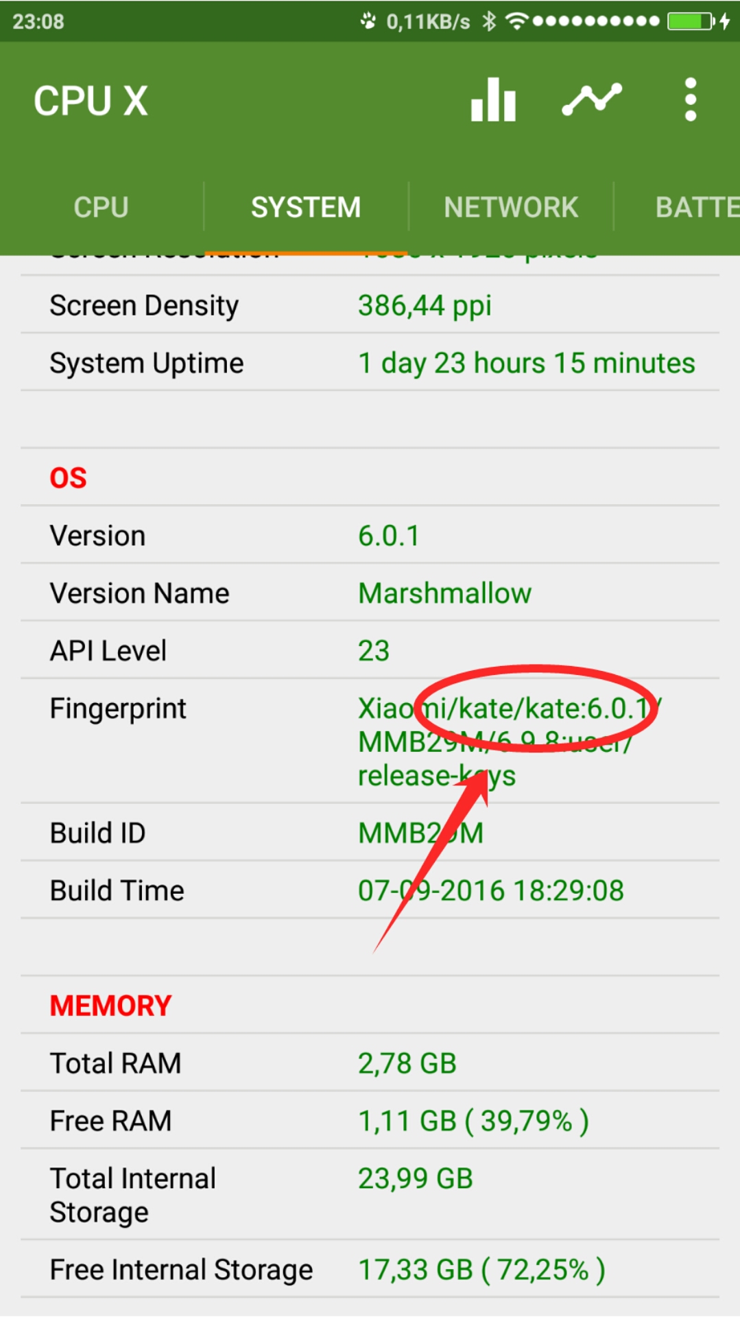Viewport: 740px width, 1317px height.
Task: Tap the Build Time value
Action: pos(491,890)
